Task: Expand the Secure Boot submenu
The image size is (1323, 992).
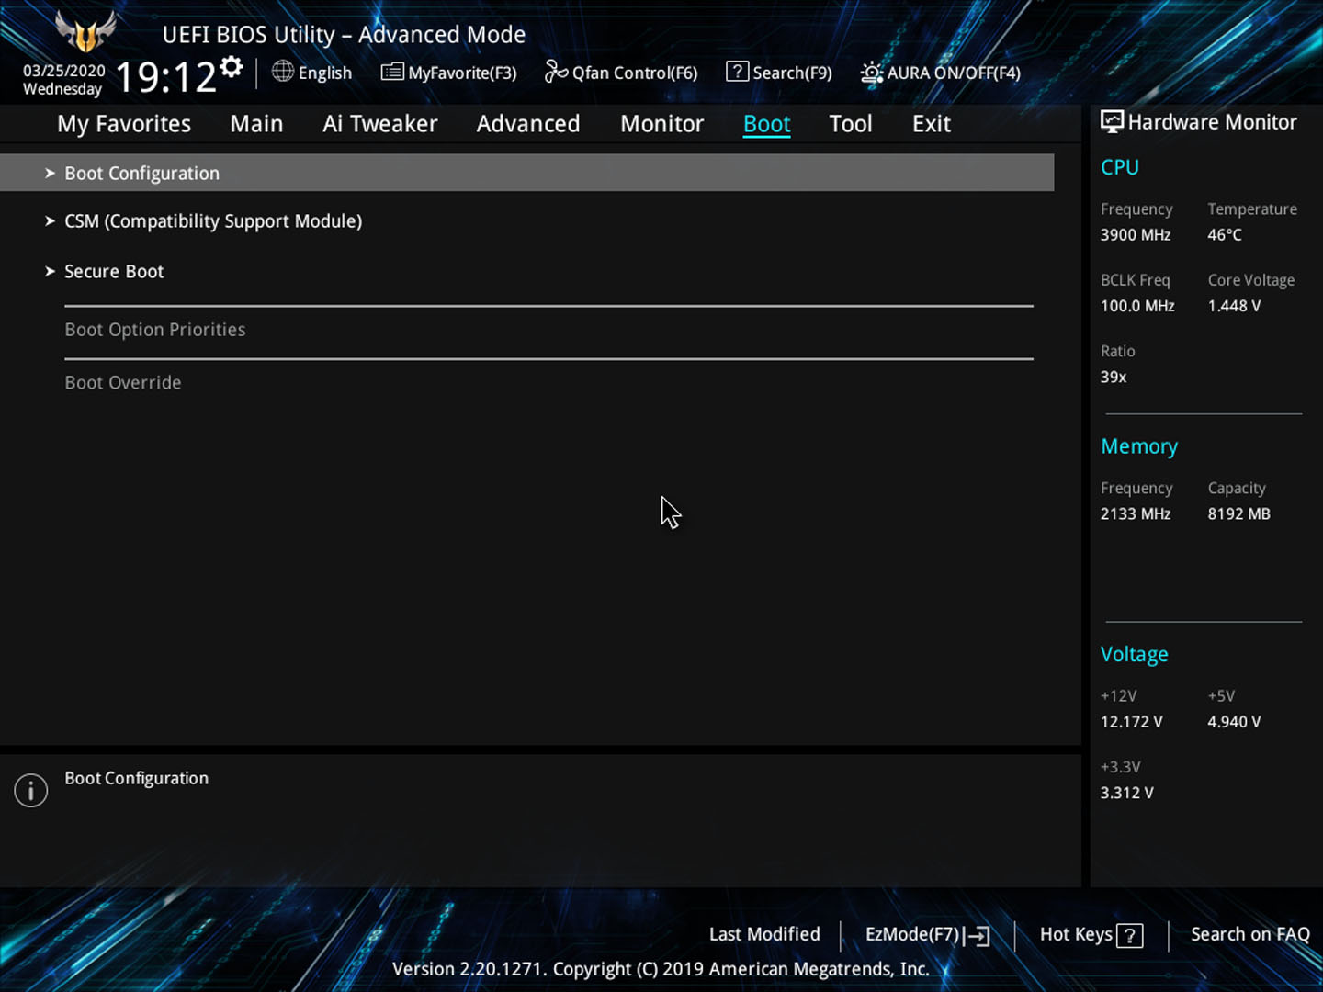Action: coord(114,272)
